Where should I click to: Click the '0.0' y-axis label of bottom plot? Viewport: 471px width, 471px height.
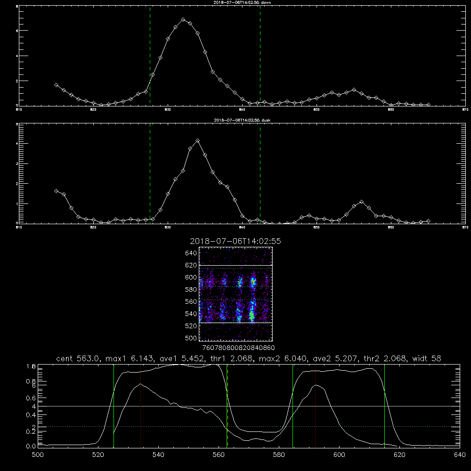pyautogui.click(x=31, y=447)
